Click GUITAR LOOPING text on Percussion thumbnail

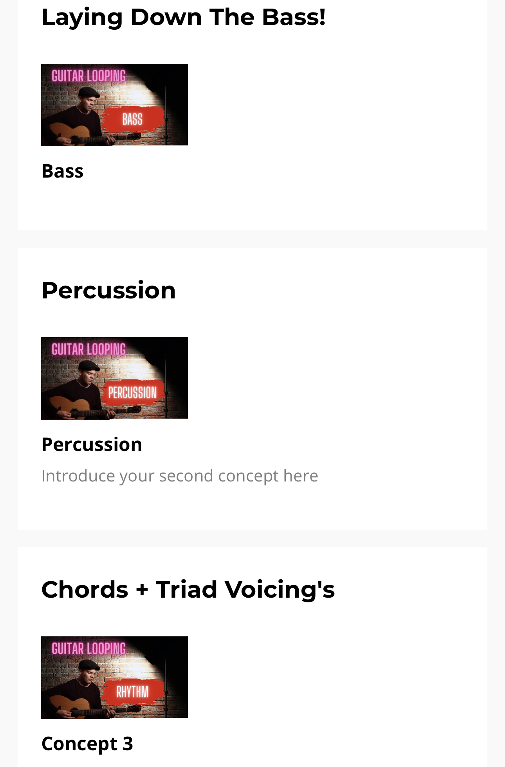click(x=89, y=349)
